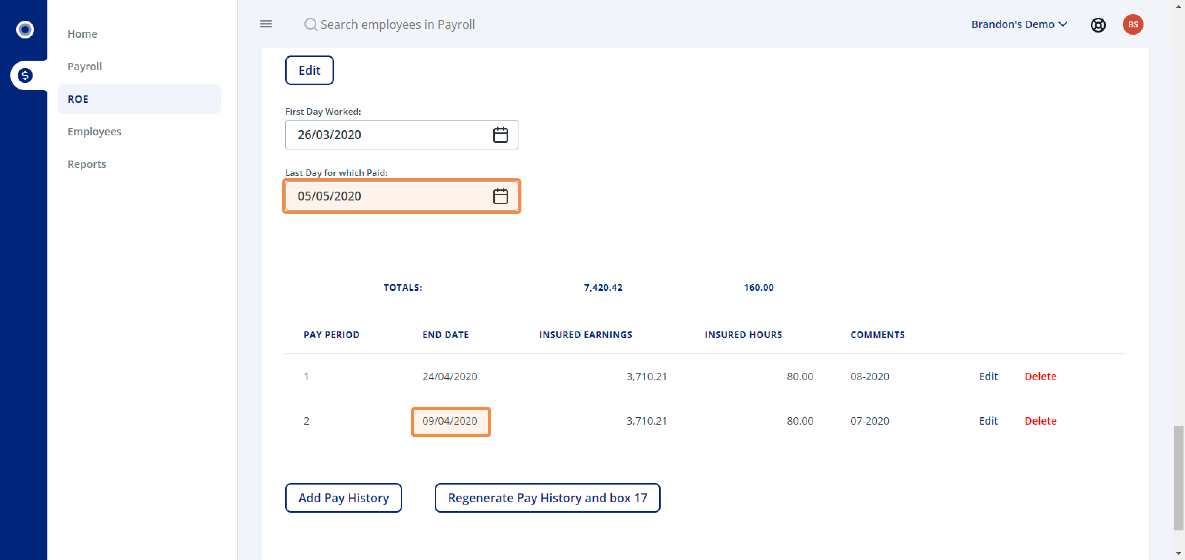1185x560 pixels.
Task: Select end date 24/04/2020 cell
Action: click(x=450, y=376)
